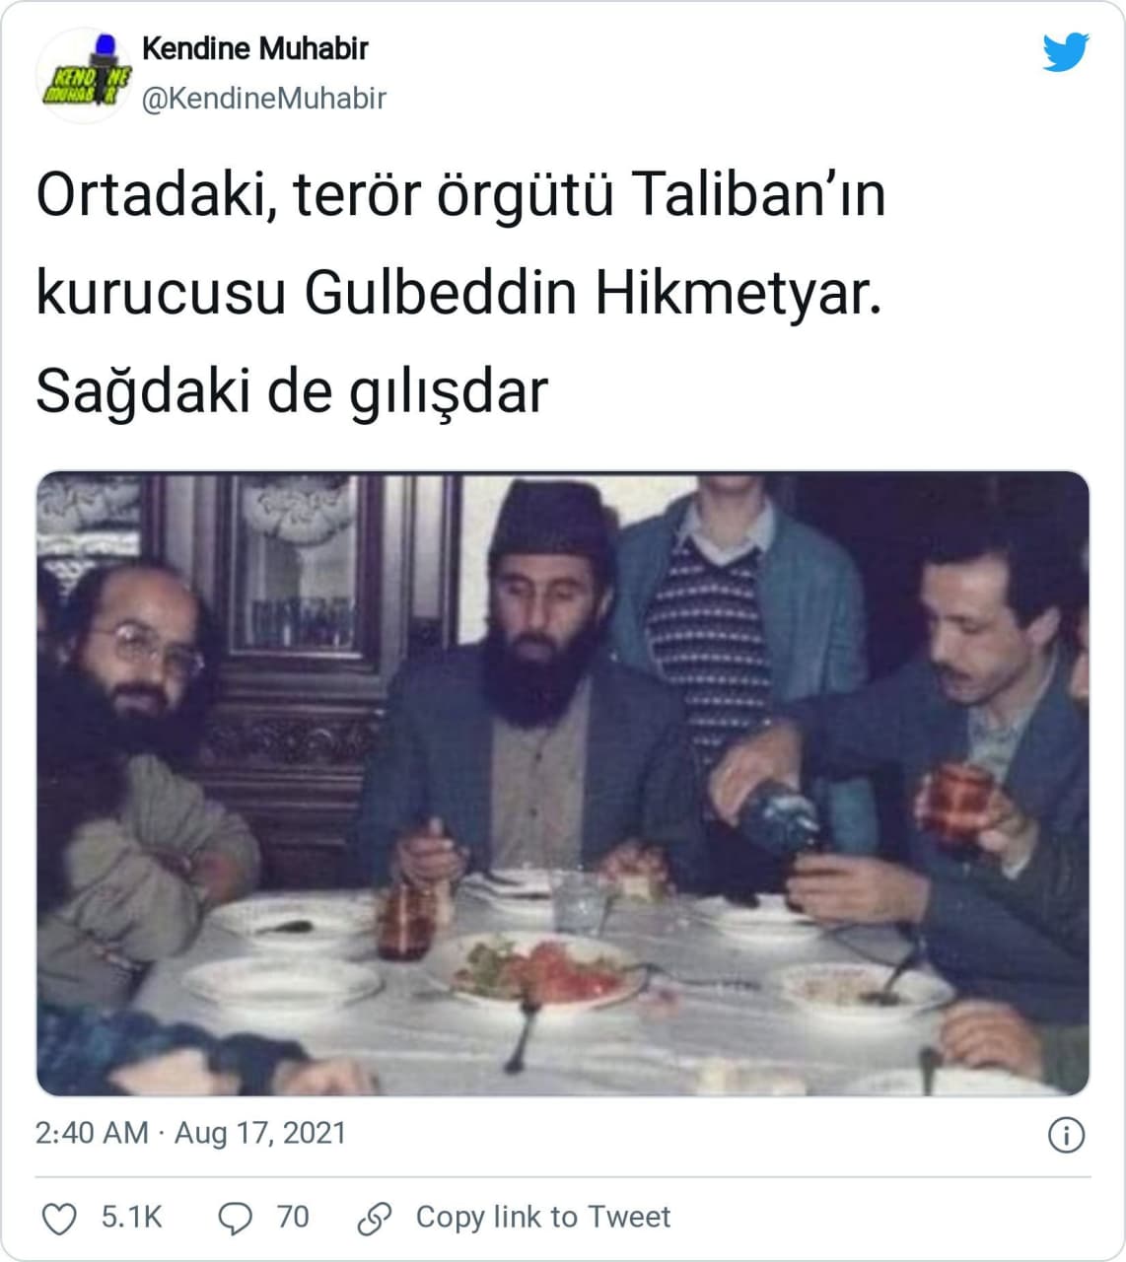Click the red tea glass in the photo
The width and height of the screenshot is (1126, 1262).
(x=956, y=804)
